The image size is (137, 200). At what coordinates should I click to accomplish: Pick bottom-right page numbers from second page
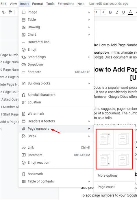pyautogui.click(x=124, y=159)
